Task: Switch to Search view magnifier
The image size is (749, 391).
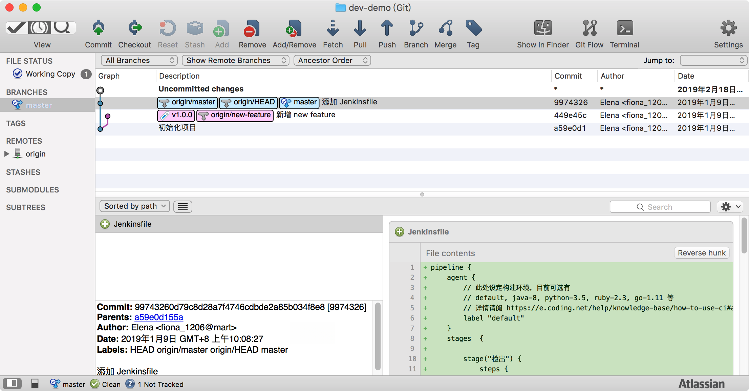Action: 63,28
